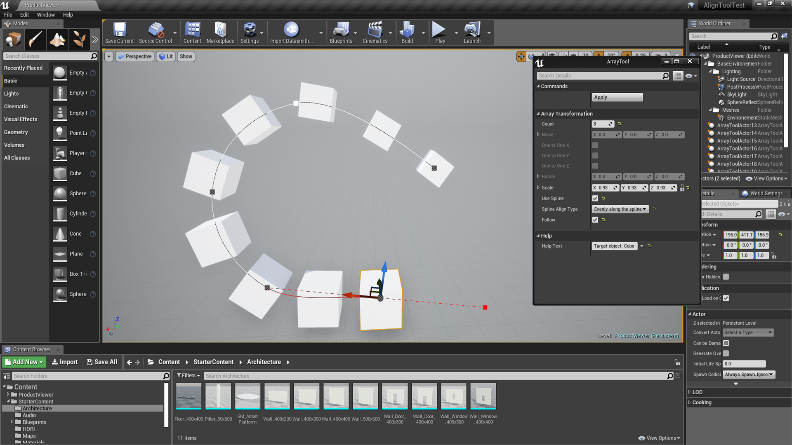Select the Wall_Door_400x300 asset thumbnail

(395, 396)
